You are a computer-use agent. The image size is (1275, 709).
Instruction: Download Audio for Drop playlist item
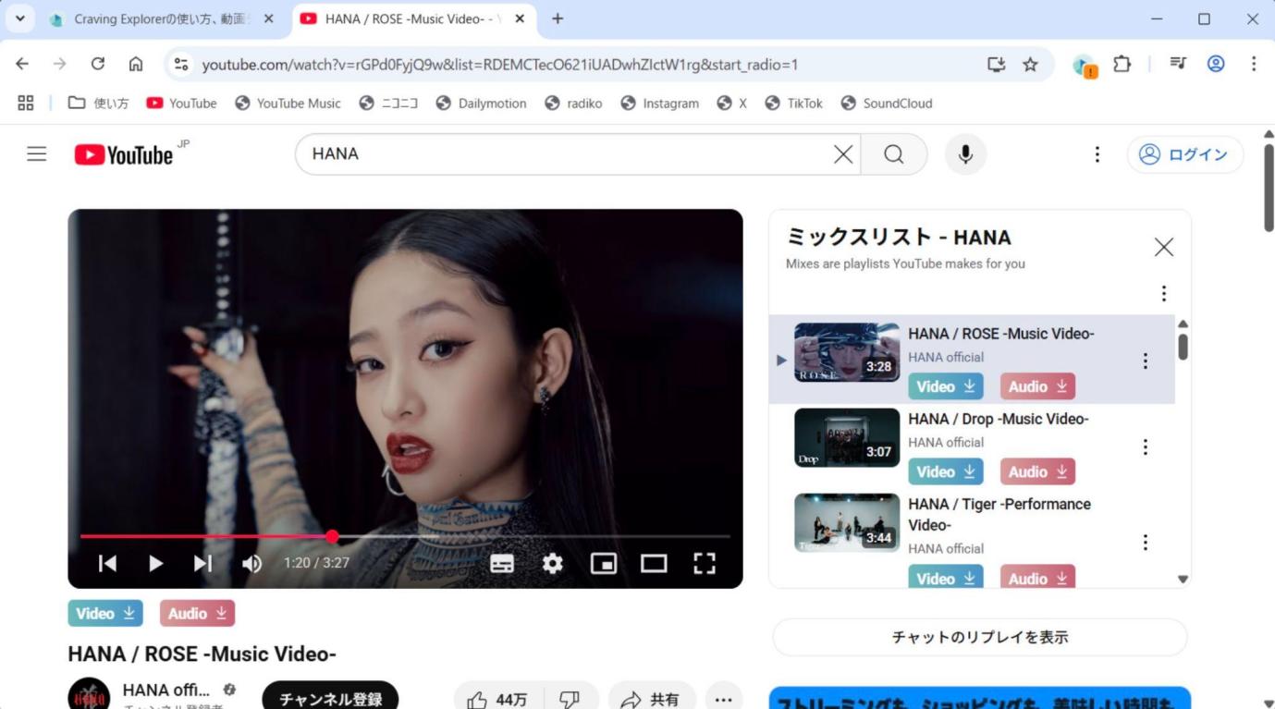[x=1037, y=471]
